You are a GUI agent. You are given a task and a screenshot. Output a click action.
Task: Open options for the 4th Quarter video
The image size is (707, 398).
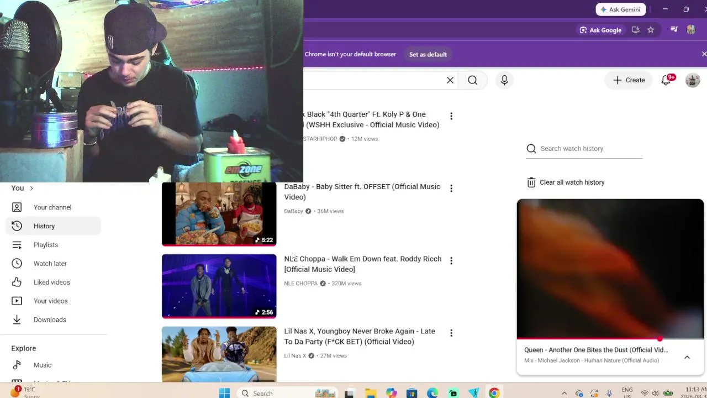[451, 116]
